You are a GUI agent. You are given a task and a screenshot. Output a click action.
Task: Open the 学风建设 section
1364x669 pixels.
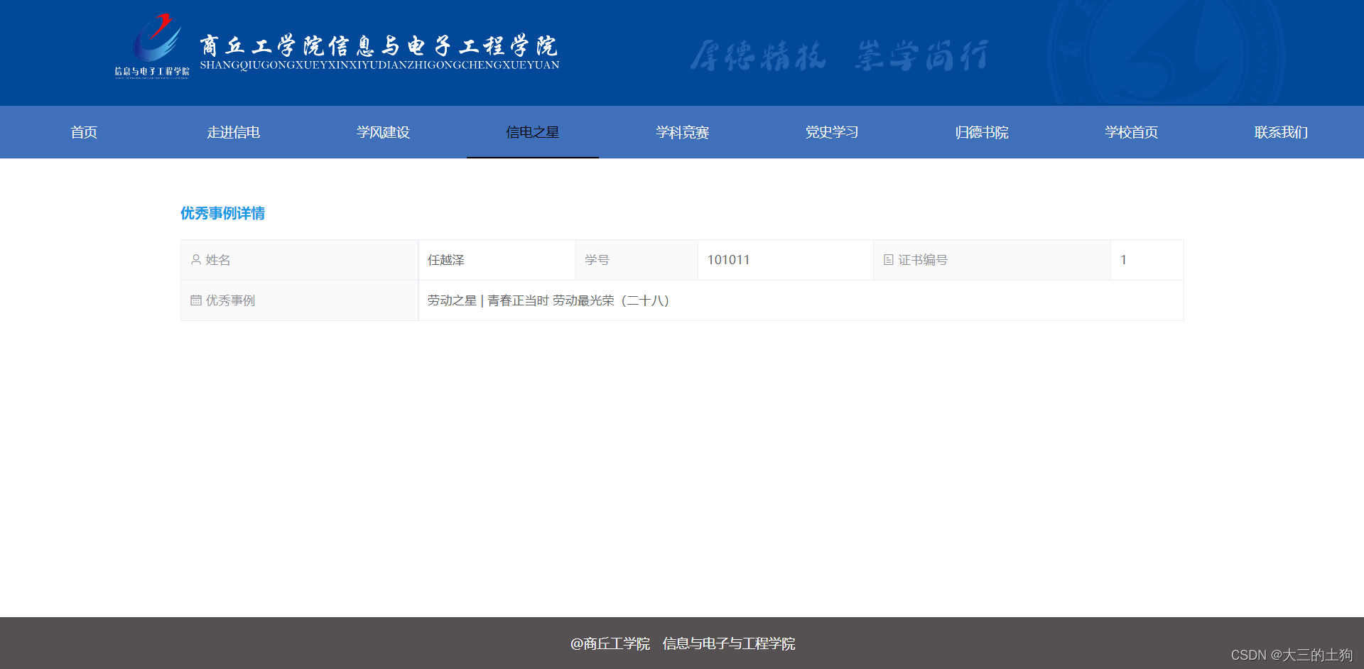(383, 132)
